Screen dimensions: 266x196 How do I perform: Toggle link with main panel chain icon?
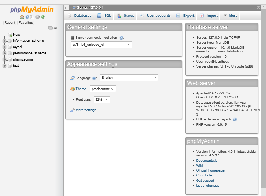(x=55, y=28)
